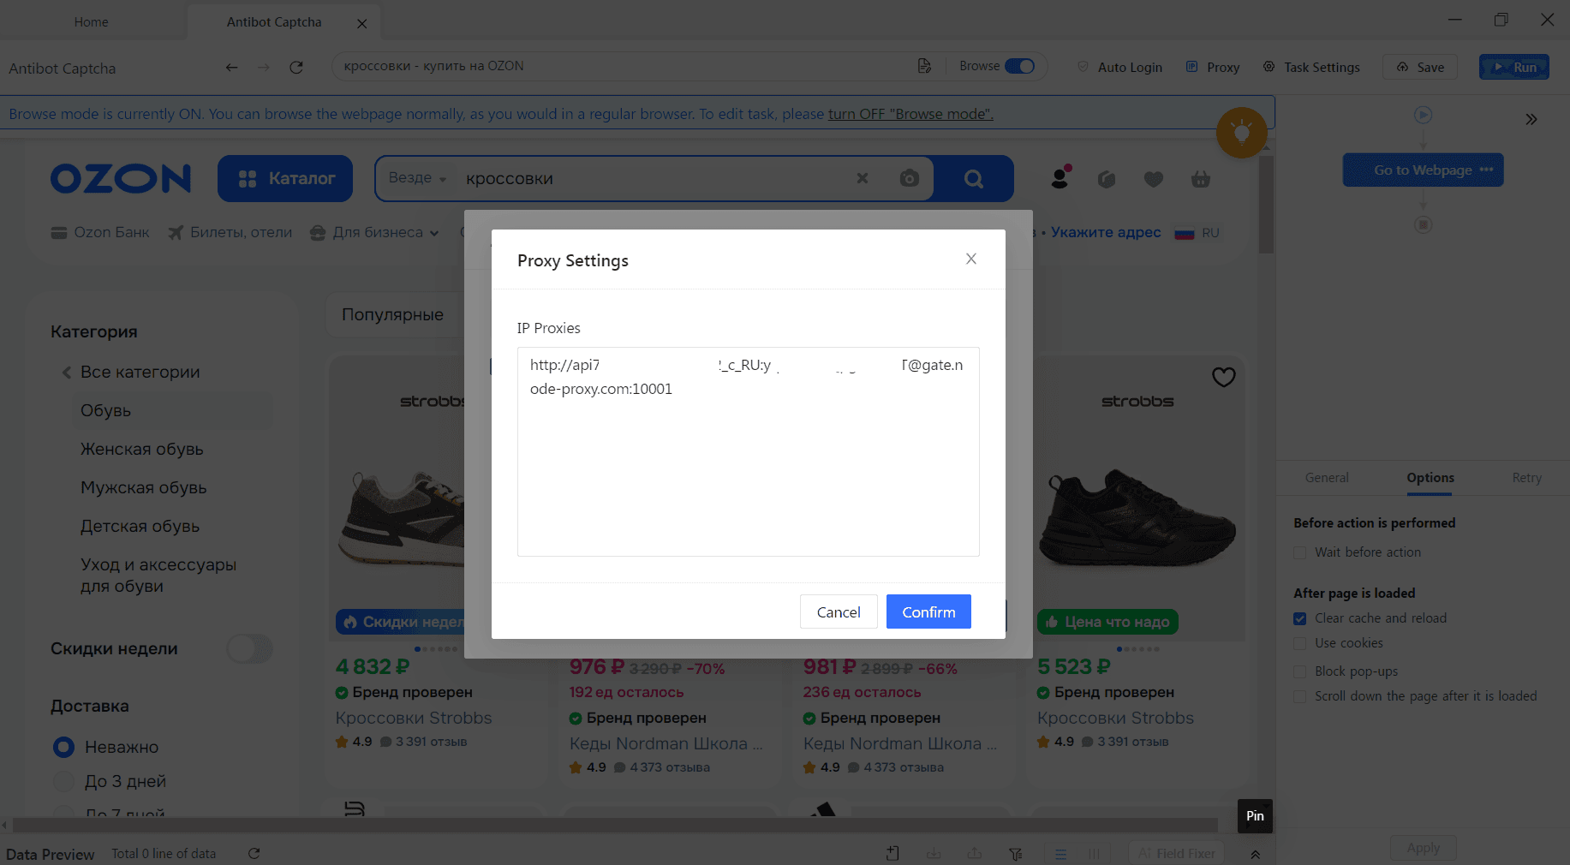
Task: Click into the IP Proxies text area
Action: coord(748,451)
